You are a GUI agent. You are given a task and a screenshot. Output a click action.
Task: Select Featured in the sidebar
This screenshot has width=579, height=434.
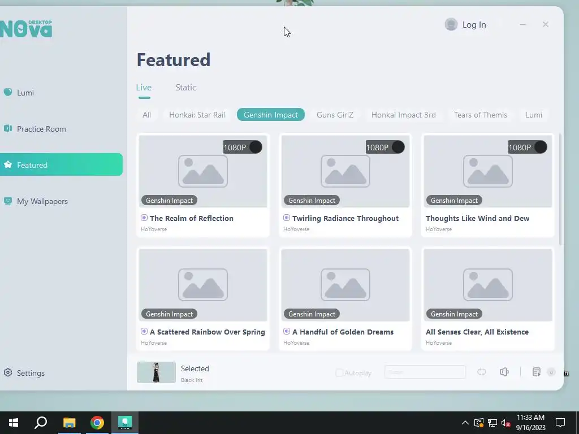coord(61,164)
